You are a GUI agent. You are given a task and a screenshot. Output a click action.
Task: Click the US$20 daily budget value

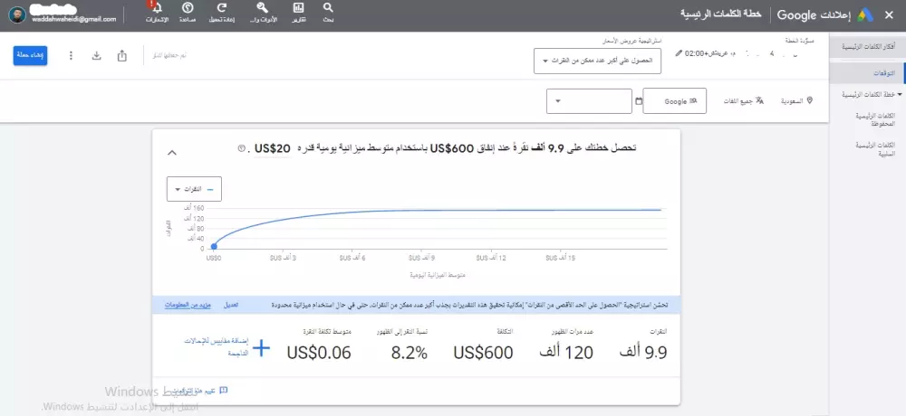(272, 148)
